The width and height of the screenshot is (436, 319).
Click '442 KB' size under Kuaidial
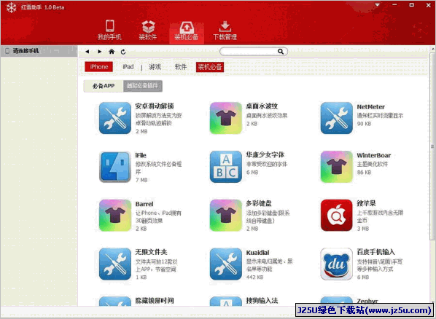[x=254, y=277]
